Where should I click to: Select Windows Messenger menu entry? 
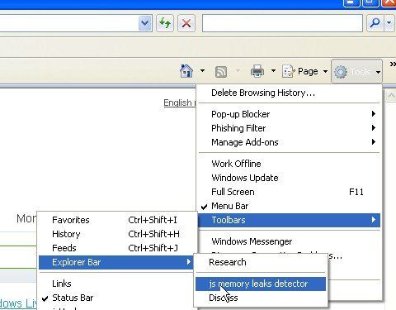pos(289,241)
